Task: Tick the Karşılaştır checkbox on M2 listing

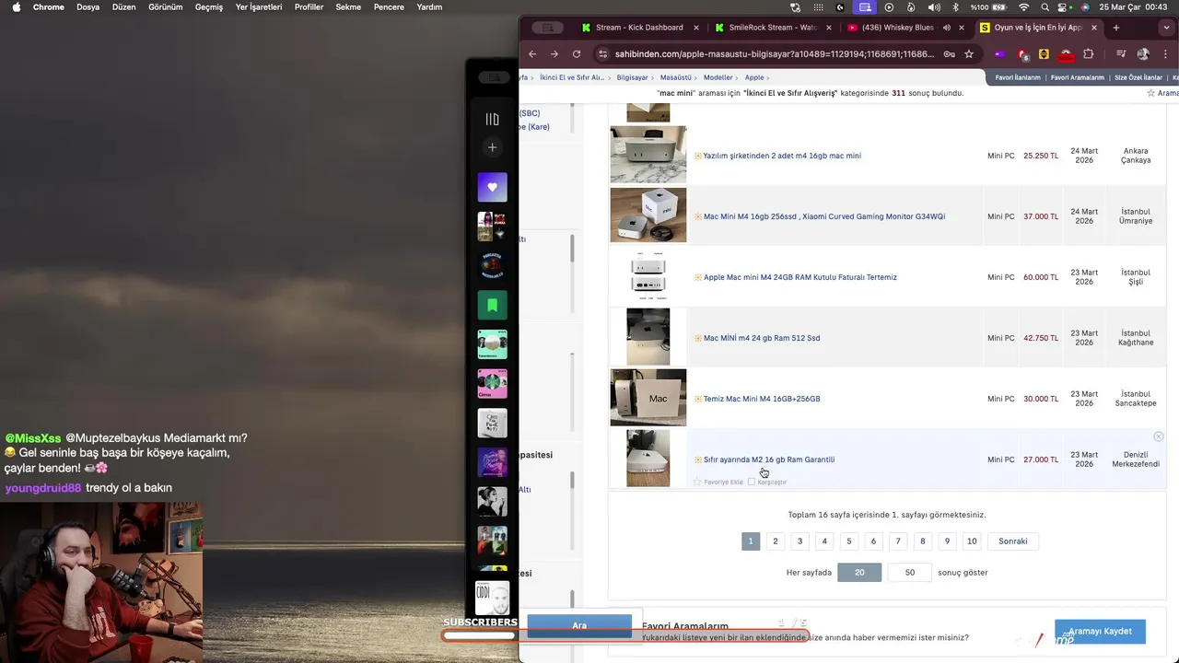Action: tap(752, 482)
